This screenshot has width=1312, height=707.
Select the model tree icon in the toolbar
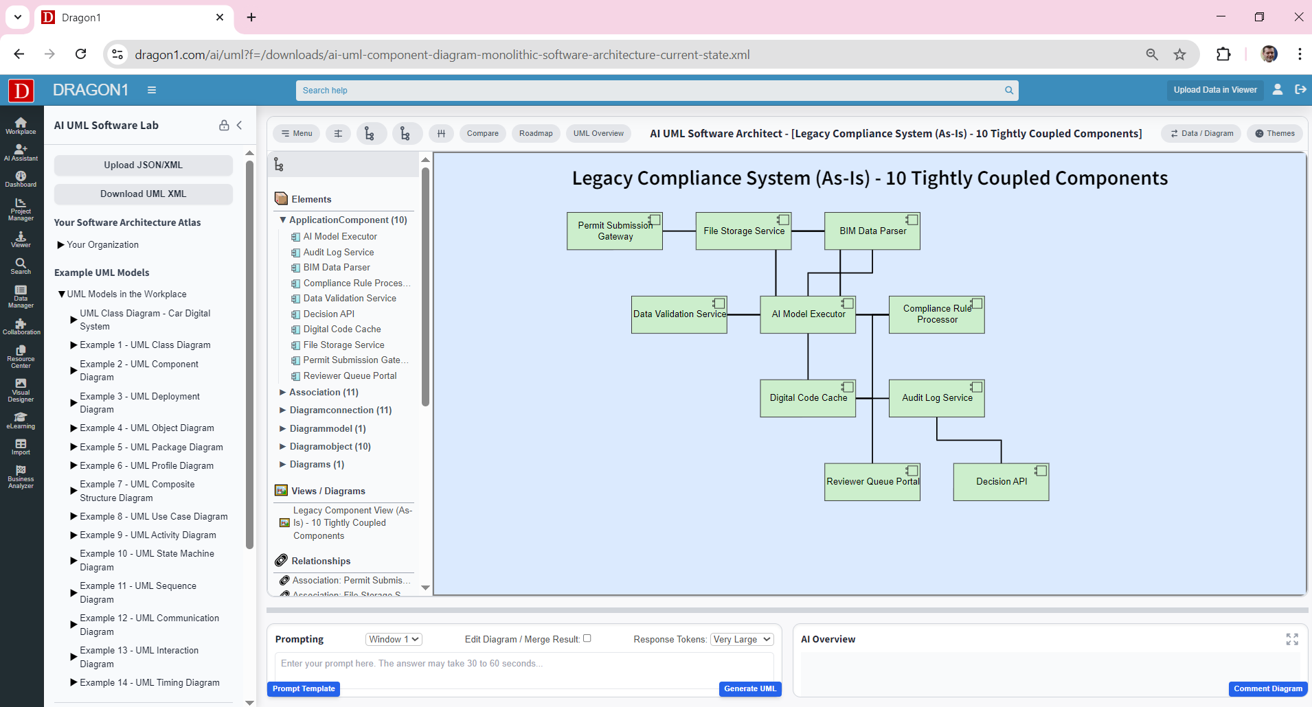tap(372, 133)
